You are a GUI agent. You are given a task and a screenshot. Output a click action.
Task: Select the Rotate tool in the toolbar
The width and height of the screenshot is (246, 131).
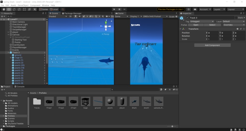(14, 9)
